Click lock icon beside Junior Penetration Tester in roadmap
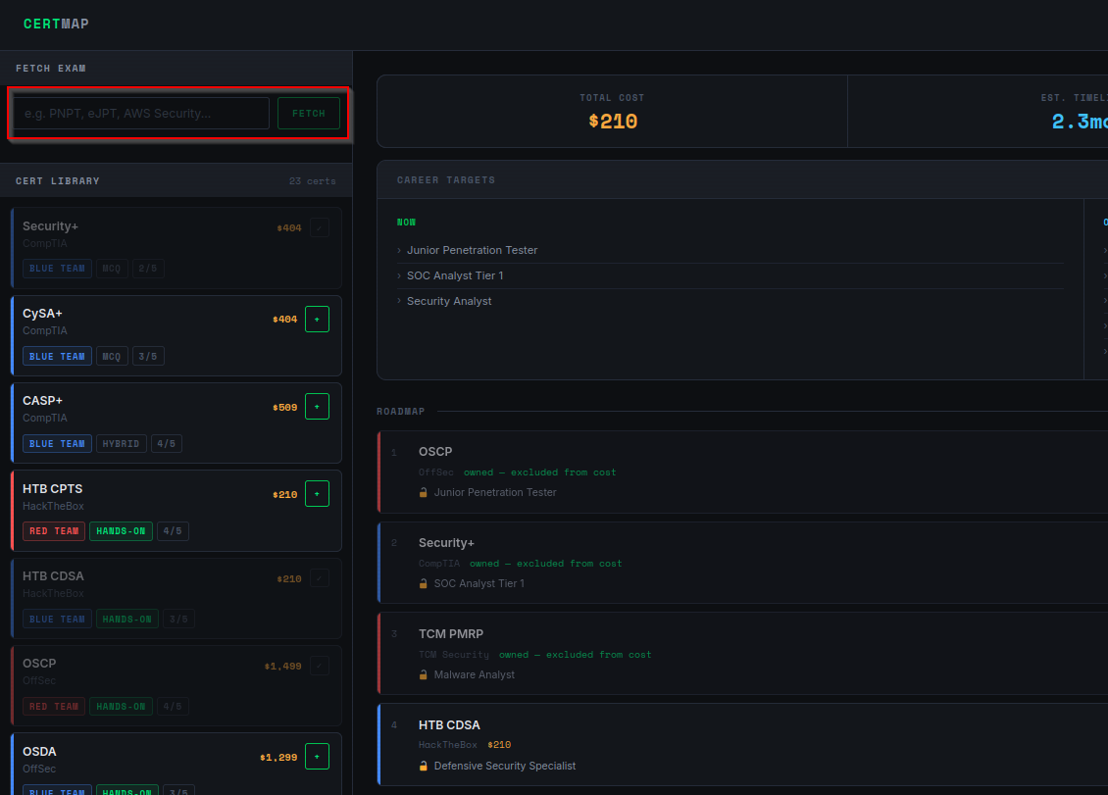 [424, 492]
